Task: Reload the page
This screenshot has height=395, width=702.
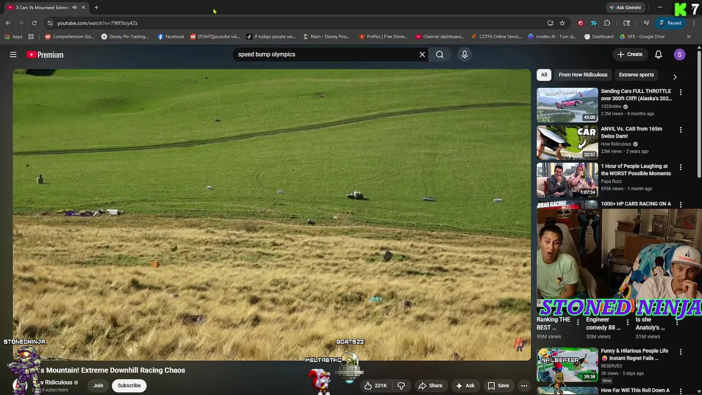Action: 34,23
